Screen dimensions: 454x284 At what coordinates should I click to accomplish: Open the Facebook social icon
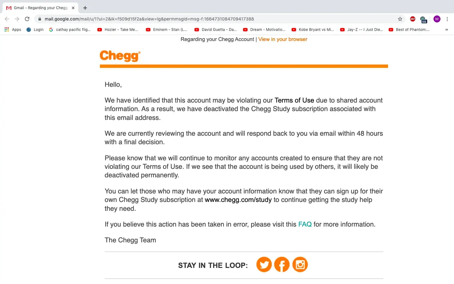pyautogui.click(x=282, y=264)
